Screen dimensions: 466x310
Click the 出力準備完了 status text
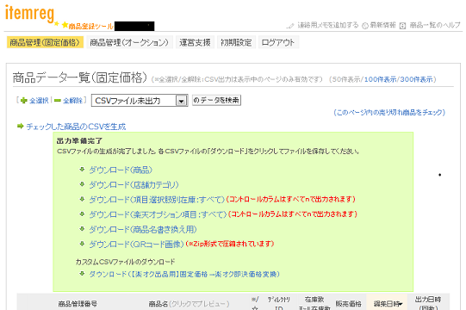pyautogui.click(x=79, y=141)
